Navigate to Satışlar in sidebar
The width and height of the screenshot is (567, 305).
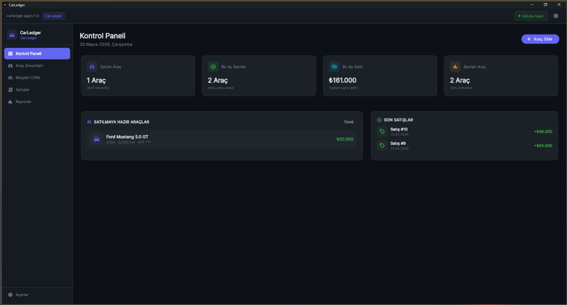[x=37, y=90]
